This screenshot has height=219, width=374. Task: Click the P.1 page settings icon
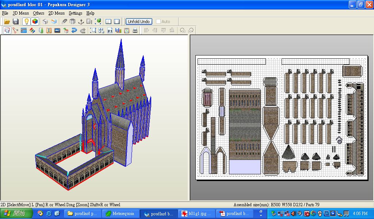(x=110, y=31)
